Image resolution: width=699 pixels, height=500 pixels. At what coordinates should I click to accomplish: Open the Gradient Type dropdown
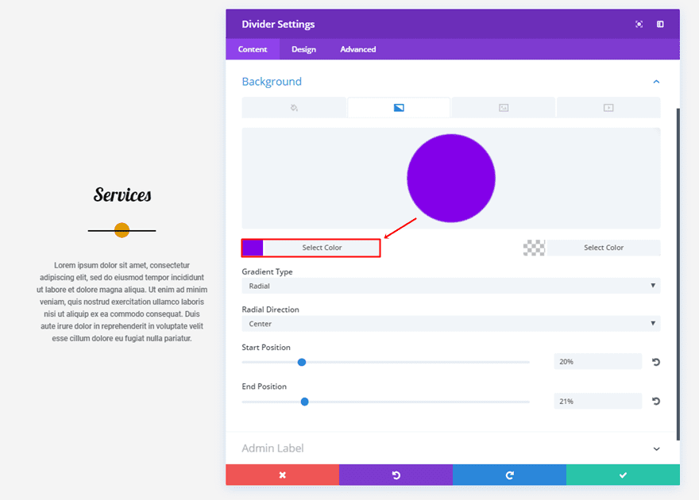pyautogui.click(x=450, y=286)
